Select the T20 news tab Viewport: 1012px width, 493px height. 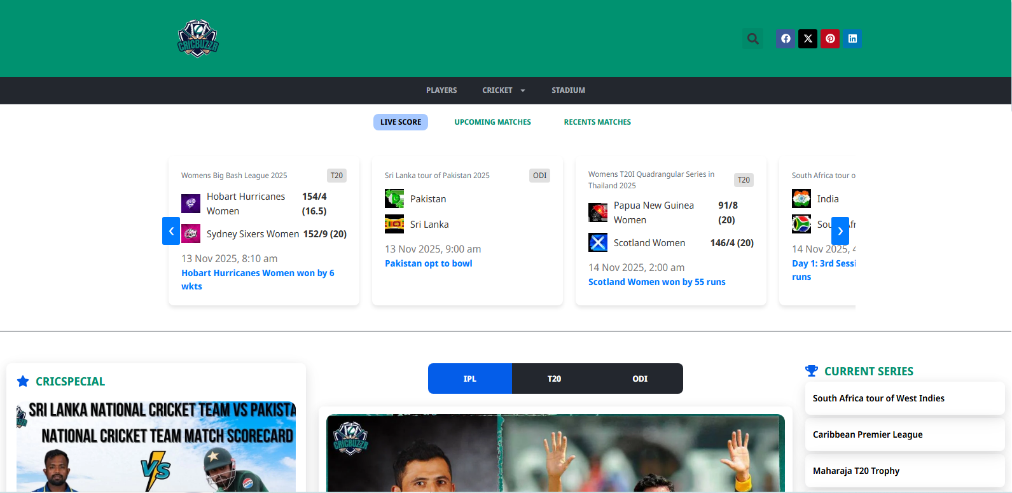click(555, 378)
